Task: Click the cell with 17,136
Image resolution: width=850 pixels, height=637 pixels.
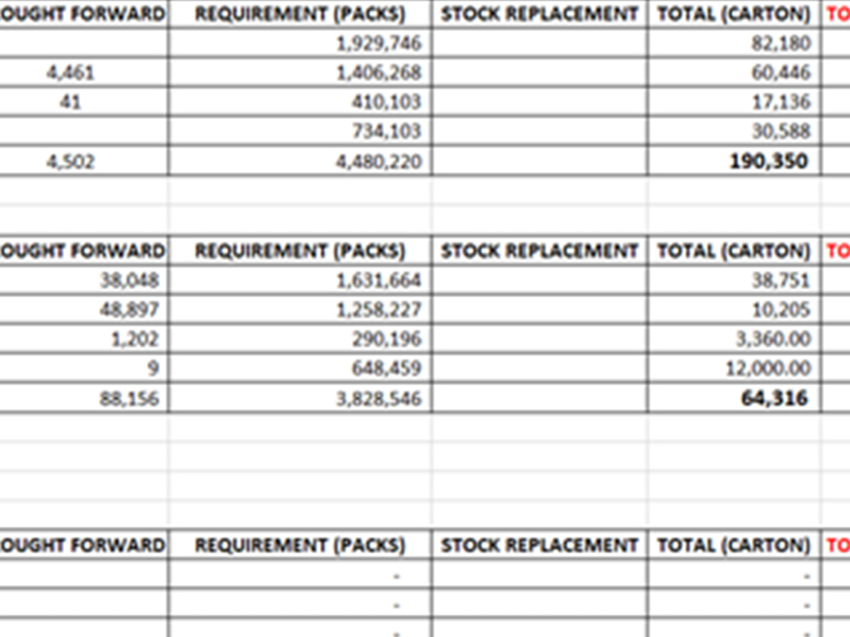Action: pyautogui.click(x=734, y=101)
